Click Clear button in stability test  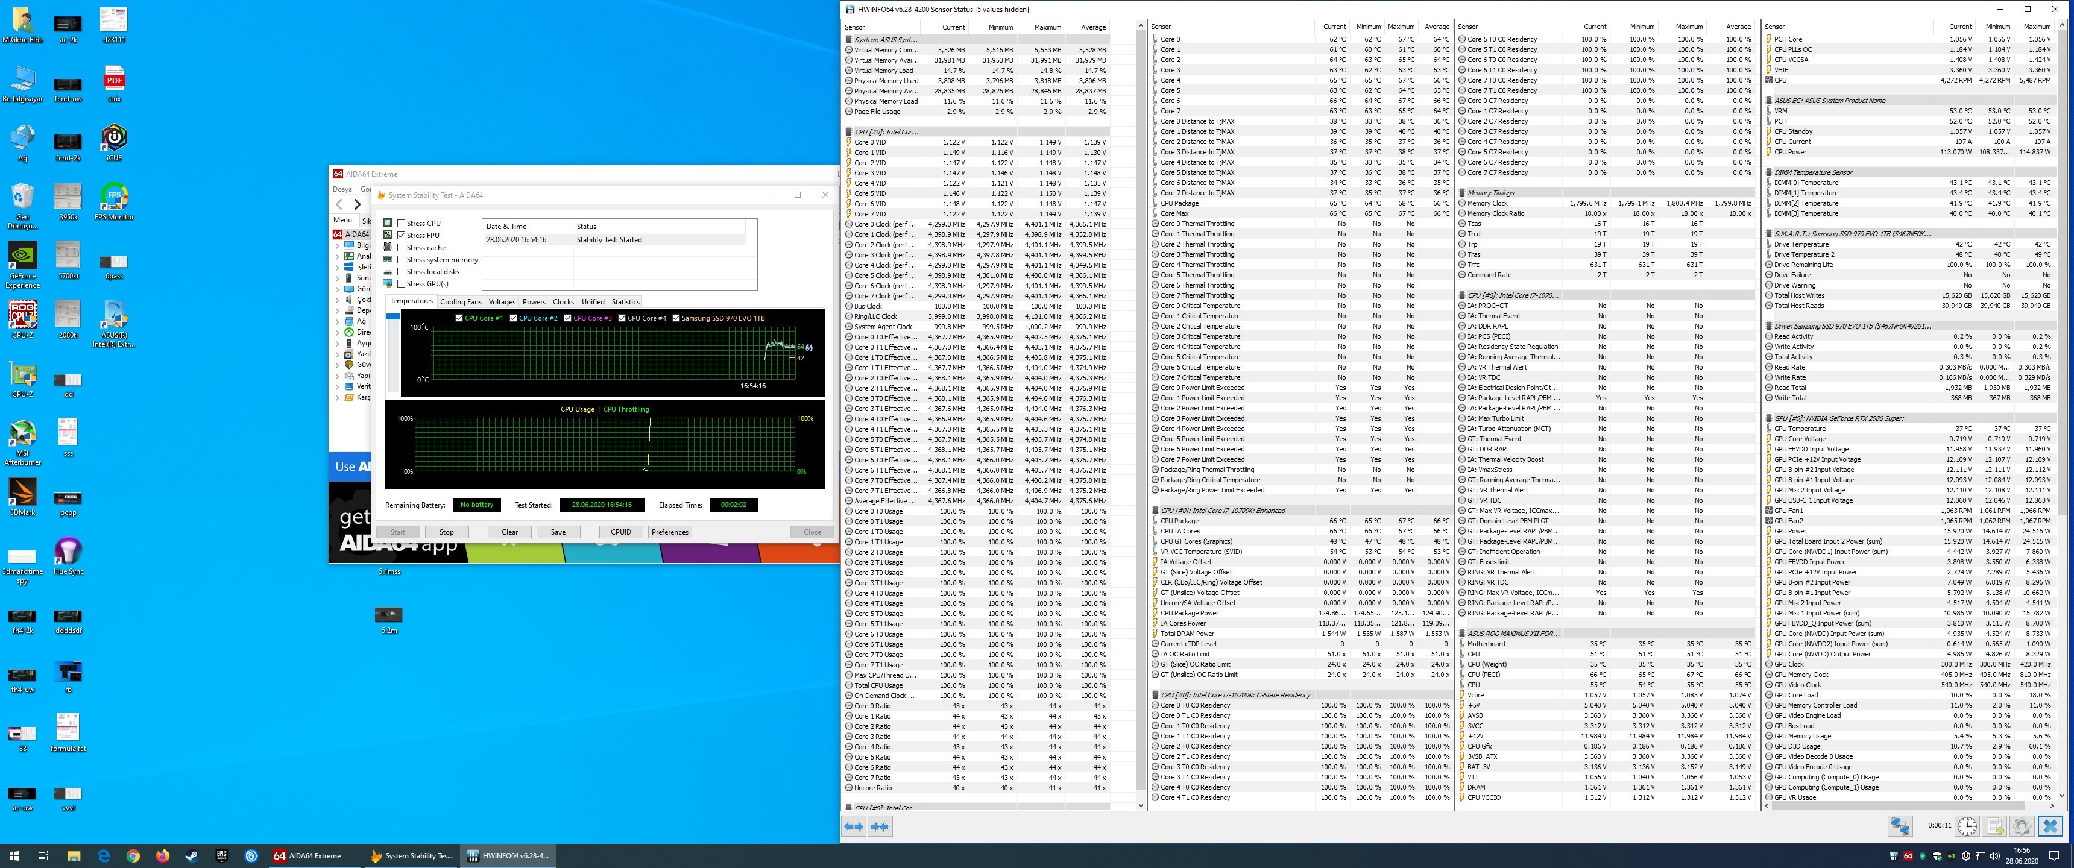(509, 532)
